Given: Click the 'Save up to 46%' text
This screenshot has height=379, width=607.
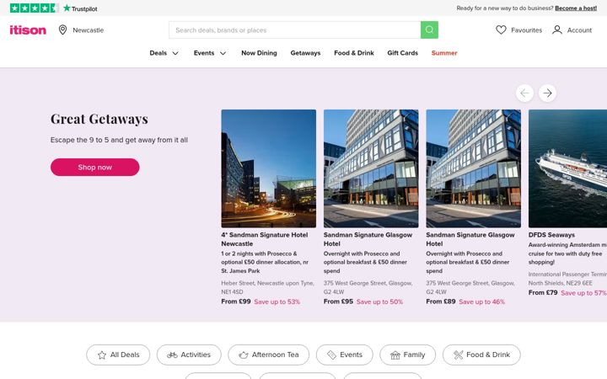Looking at the screenshot, I should (x=481, y=302).
